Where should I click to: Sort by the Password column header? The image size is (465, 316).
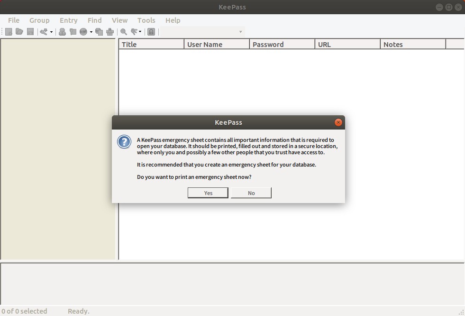coord(282,44)
